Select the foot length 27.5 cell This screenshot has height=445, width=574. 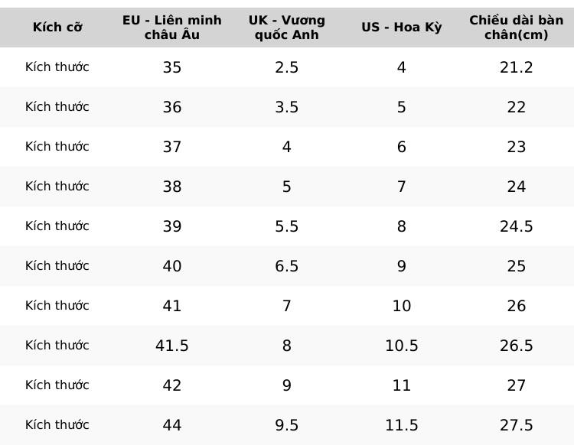coord(517,425)
